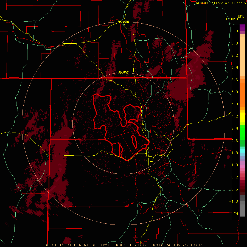Select the 0.2 value on the scale
The image size is (247, 247).
click(x=235, y=177)
